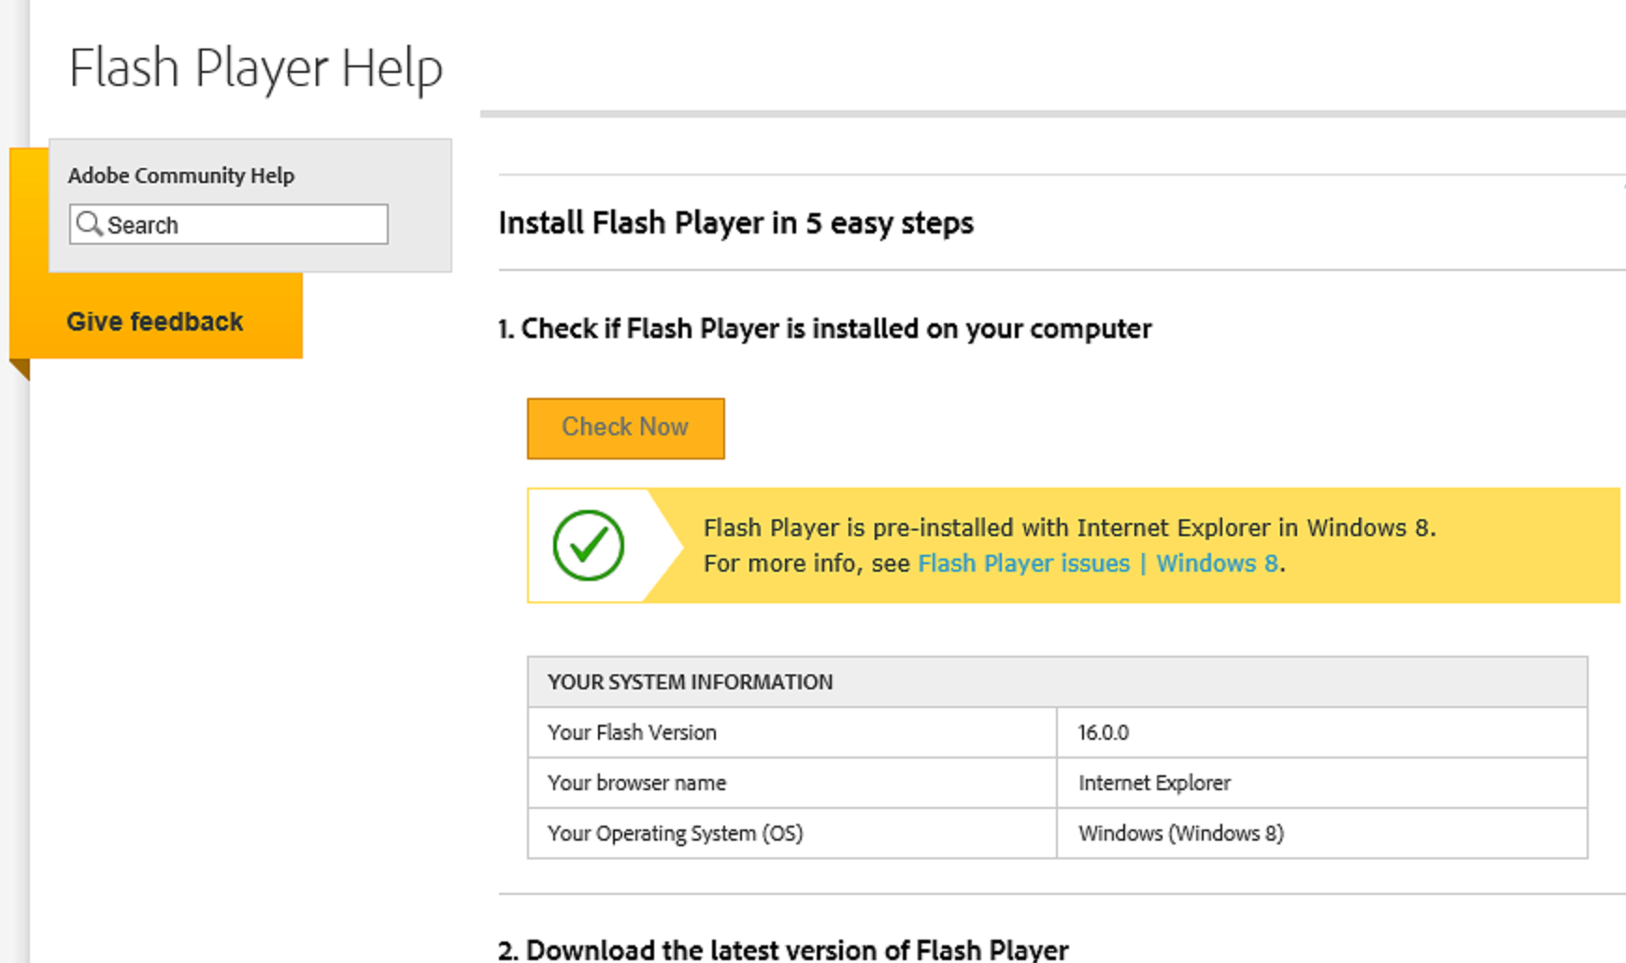Click the green checkmark confirmation icon
This screenshot has height=963, width=1626.
click(592, 545)
